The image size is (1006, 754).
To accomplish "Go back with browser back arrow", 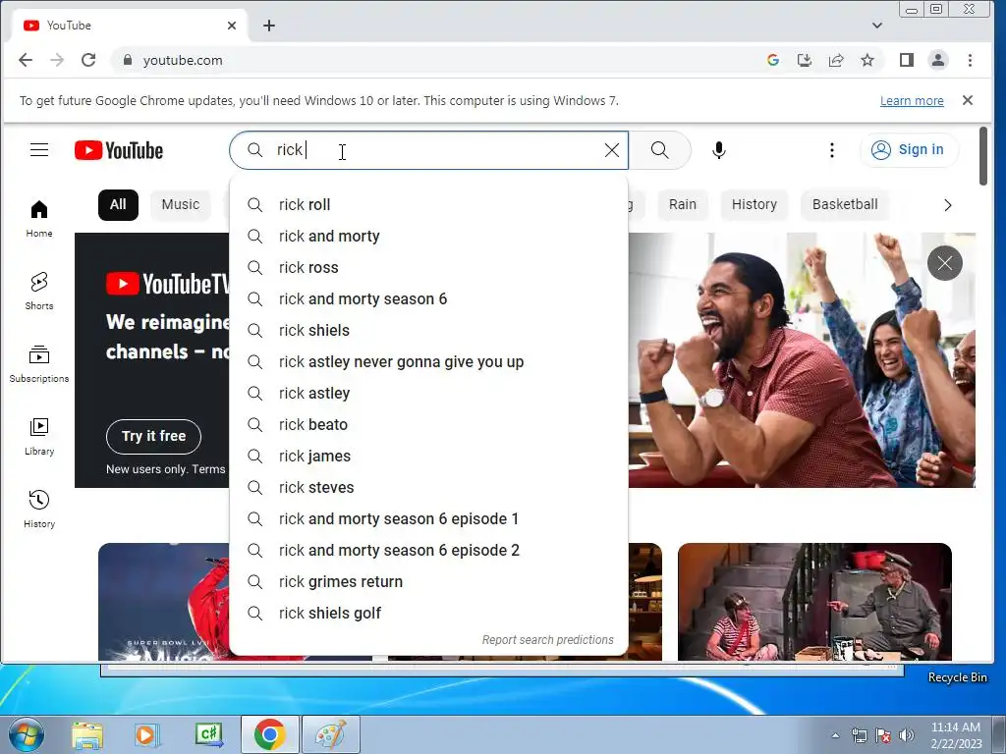I will coord(25,60).
